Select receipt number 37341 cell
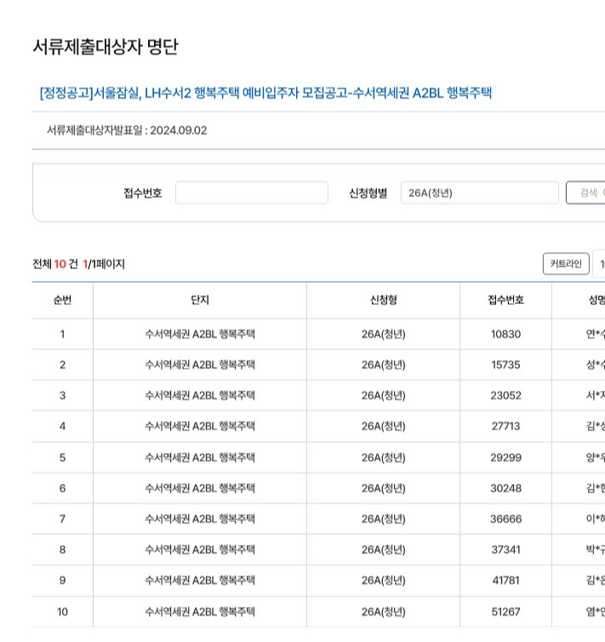Viewport: 605px width, 642px height. click(x=505, y=549)
